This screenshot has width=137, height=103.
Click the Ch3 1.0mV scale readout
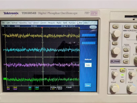point(12,89)
